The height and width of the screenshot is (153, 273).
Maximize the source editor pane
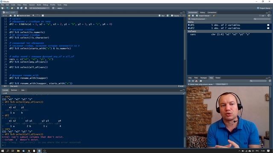(x=184, y=12)
